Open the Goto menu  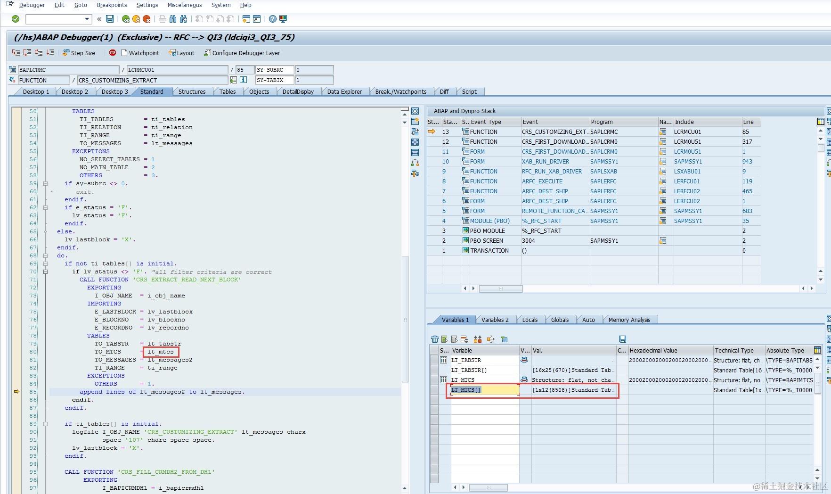(81, 5)
